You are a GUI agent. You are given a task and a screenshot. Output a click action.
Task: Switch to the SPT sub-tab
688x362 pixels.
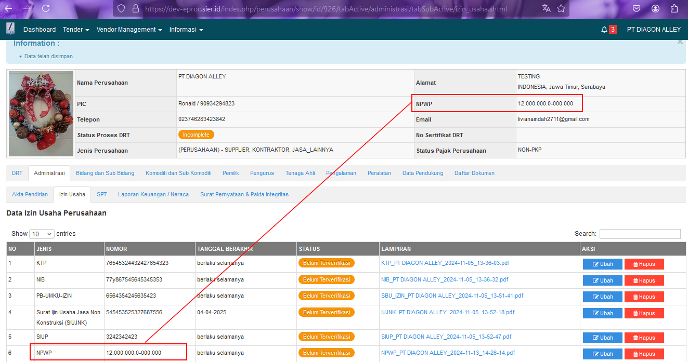click(101, 194)
